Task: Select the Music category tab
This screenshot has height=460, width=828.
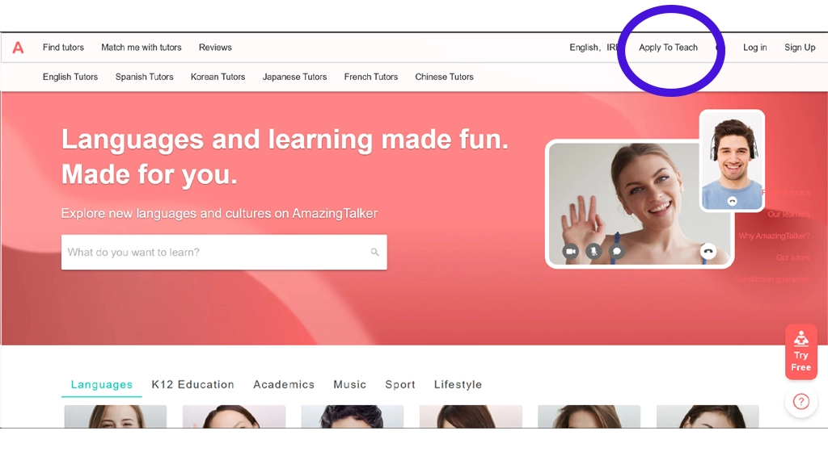Action: pyautogui.click(x=349, y=385)
